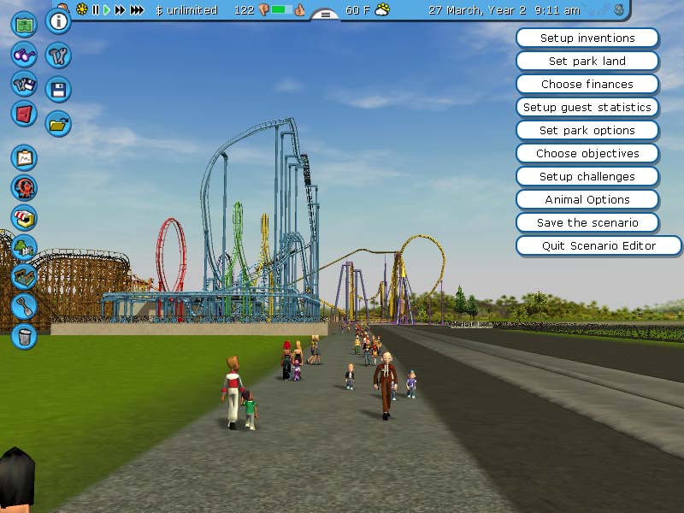Viewport: 684px width, 513px height.
Task: Click the red door exit icon
Action: click(24, 114)
